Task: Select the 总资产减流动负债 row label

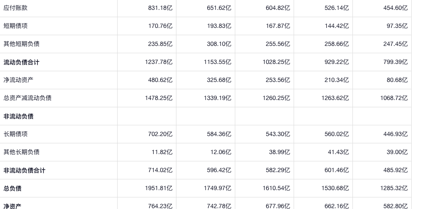Action: tap(27, 98)
